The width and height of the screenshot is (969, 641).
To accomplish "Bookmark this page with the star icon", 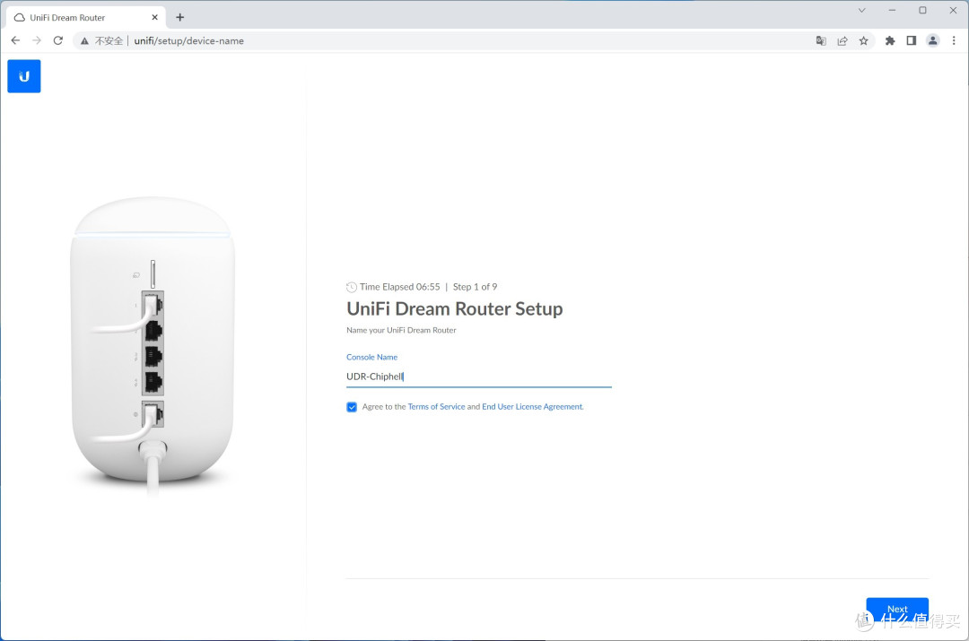I will click(863, 40).
